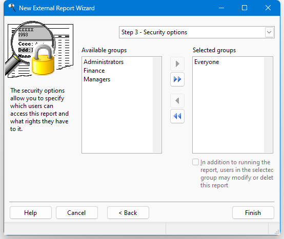Image resolution: width=284 pixels, height=239 pixels.
Task: Maximize the wizard window
Action: coord(245,8)
